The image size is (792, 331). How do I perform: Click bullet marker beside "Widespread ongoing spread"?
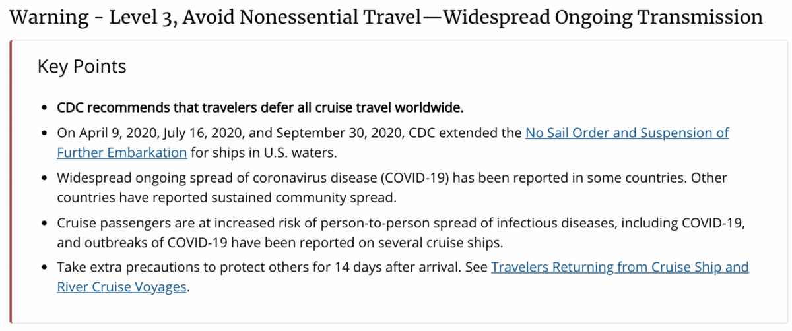(44, 178)
